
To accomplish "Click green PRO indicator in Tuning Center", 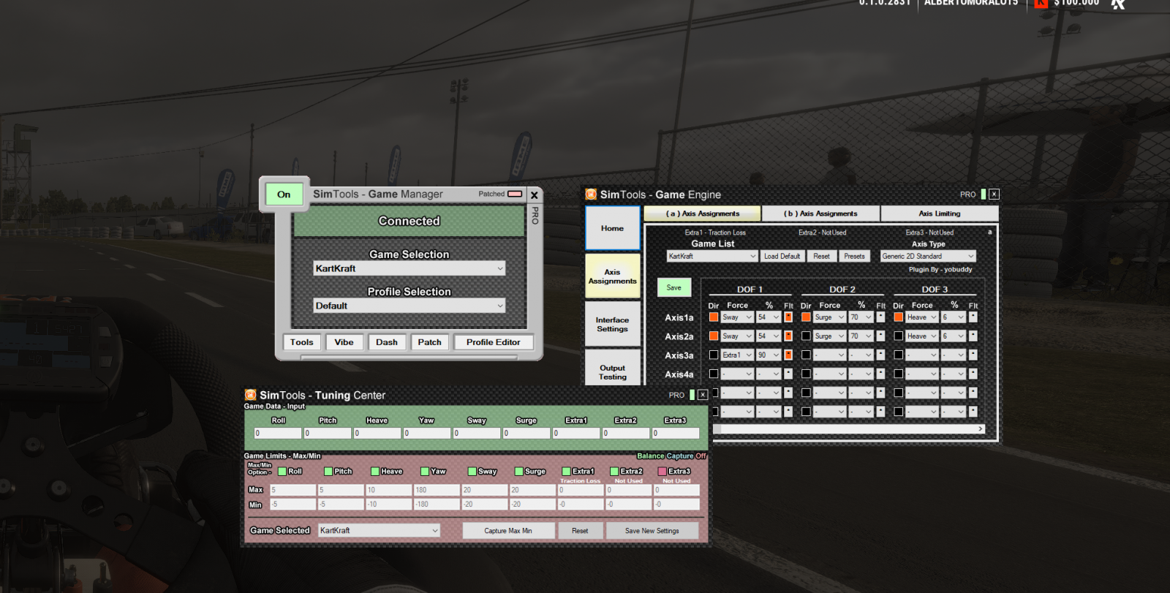I will (x=692, y=395).
